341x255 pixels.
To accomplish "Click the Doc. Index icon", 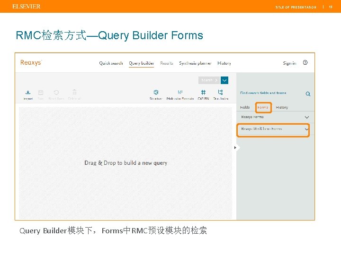I will [221, 92].
